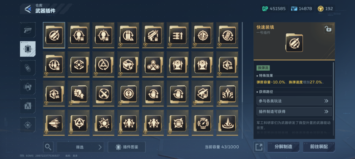Open the selected plugin sidebar category
Viewport: 355px width, 159px height.
coord(28,49)
